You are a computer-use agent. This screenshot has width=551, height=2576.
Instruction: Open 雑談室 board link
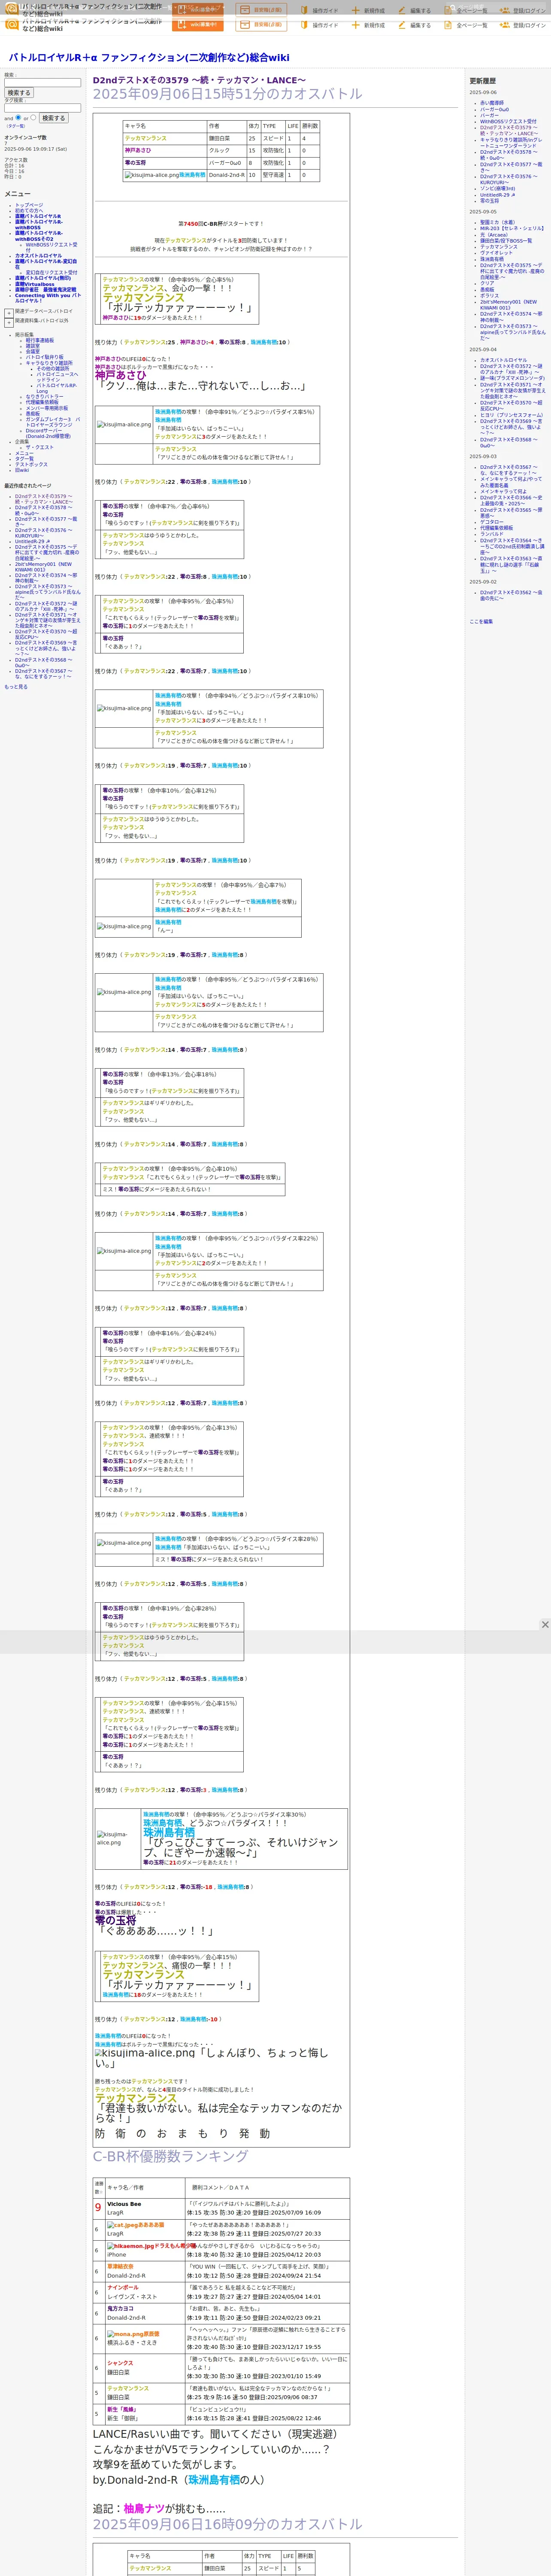(33, 346)
